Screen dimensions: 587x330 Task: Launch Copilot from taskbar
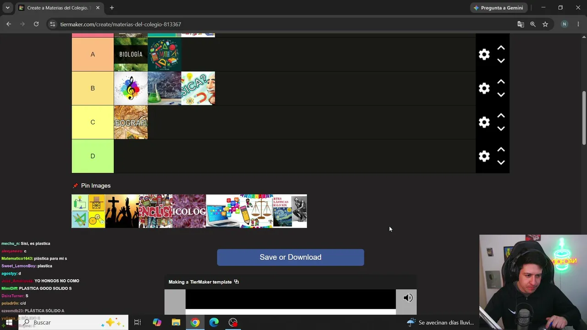click(x=157, y=323)
